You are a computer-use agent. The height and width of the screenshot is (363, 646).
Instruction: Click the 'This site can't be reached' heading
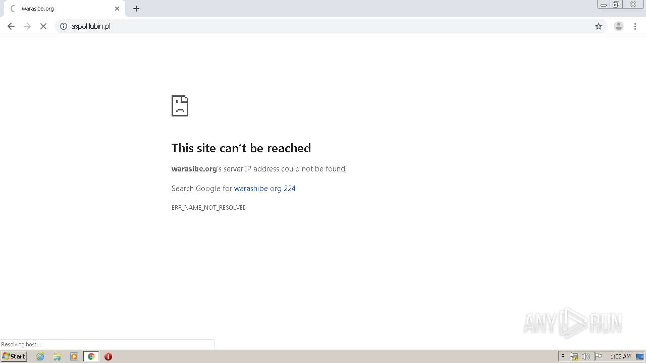coord(241,148)
